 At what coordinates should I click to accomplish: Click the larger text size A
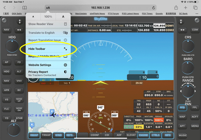point(63,17)
